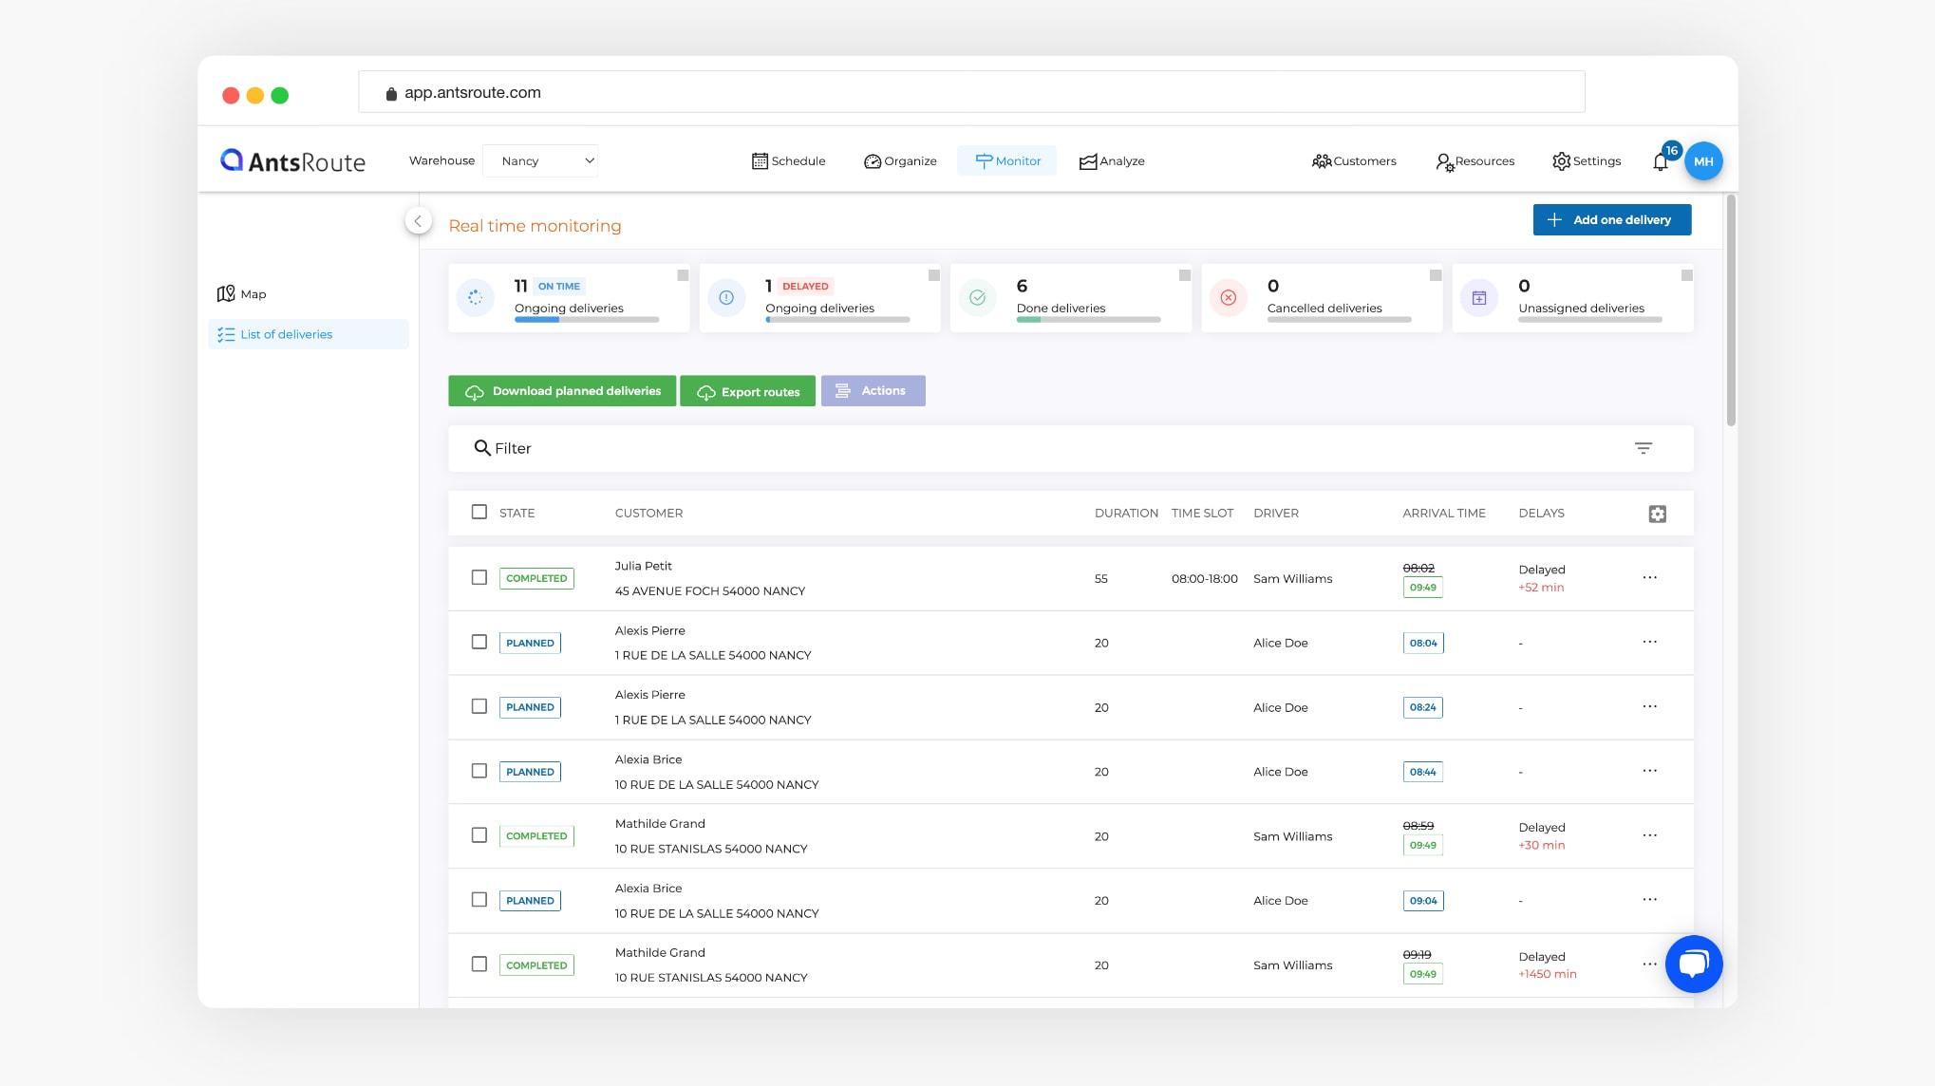The image size is (1935, 1086).
Task: Toggle the checkbox for Alexis Pierre first delivery
Action: (478, 642)
